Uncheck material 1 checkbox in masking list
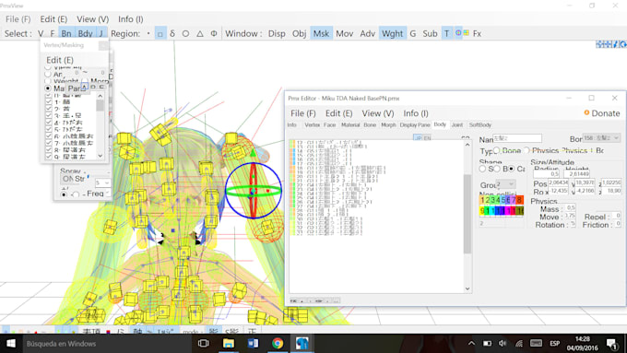This screenshot has height=353, width=627. (x=49, y=102)
